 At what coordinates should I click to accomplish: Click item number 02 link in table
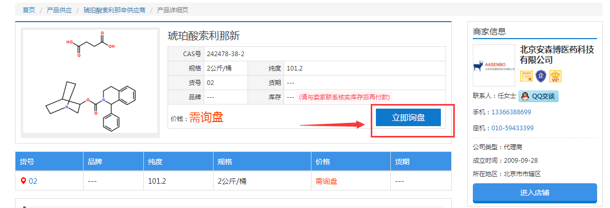click(x=33, y=181)
